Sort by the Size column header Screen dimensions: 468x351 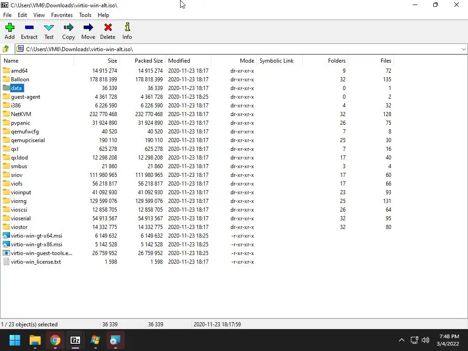pyautogui.click(x=97, y=61)
